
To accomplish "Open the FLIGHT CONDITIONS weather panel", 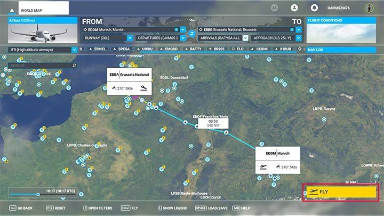I will (341, 30).
